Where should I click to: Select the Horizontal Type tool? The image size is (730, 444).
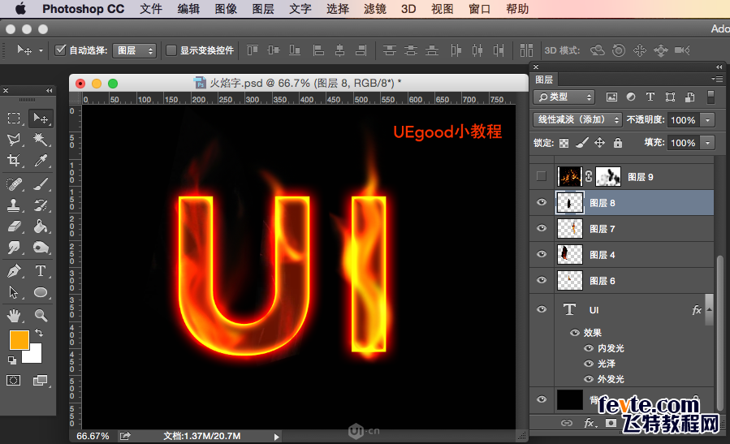coord(41,270)
